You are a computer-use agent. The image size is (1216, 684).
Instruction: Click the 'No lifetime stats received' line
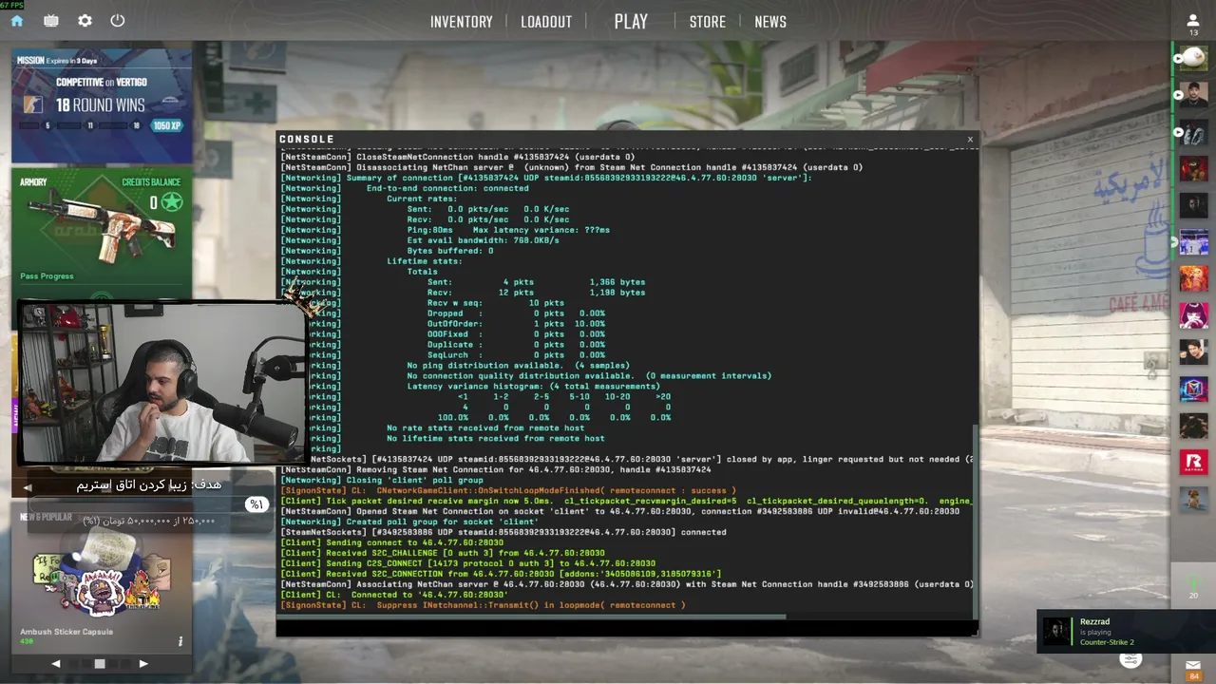tap(495, 439)
